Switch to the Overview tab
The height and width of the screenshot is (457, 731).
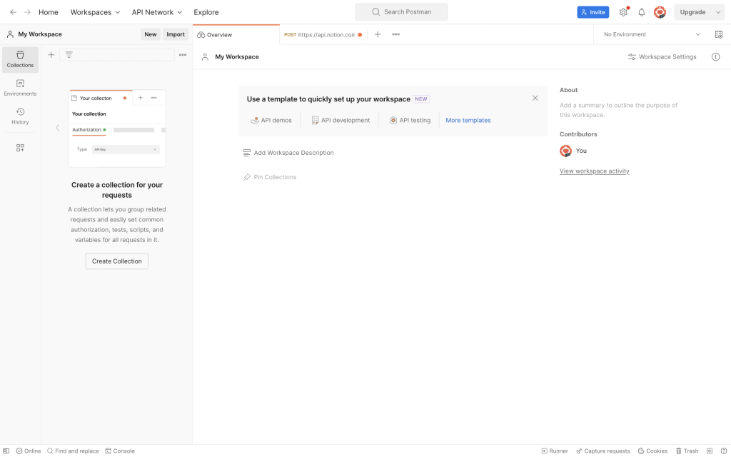point(236,34)
